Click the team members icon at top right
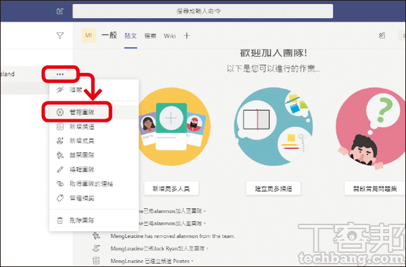This screenshot has width=406, height=267. 382,36
